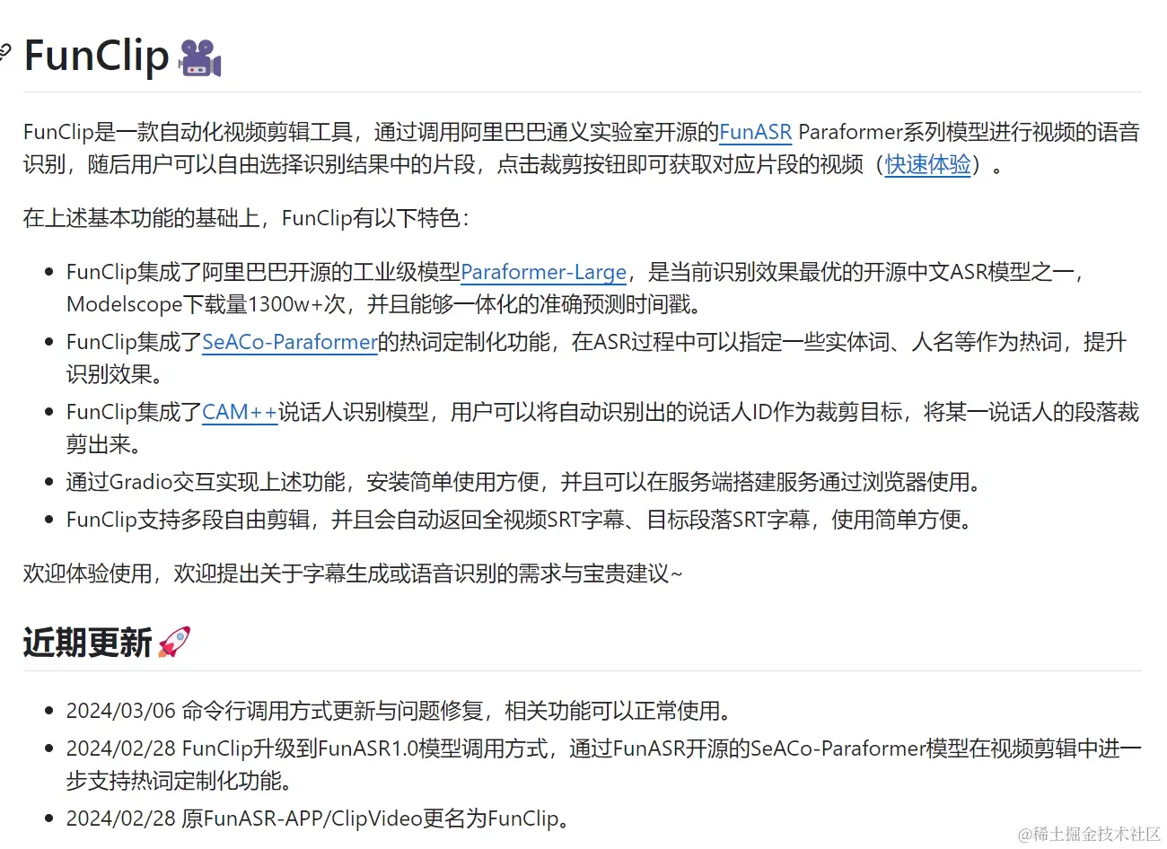
Task: Click the rocket emoji next to 近期更新
Action: (173, 643)
